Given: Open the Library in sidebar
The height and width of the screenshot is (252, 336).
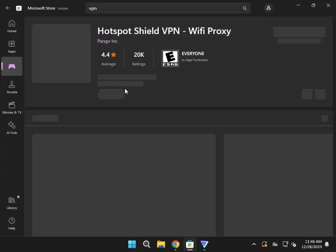Looking at the screenshot, I should pos(12,203).
